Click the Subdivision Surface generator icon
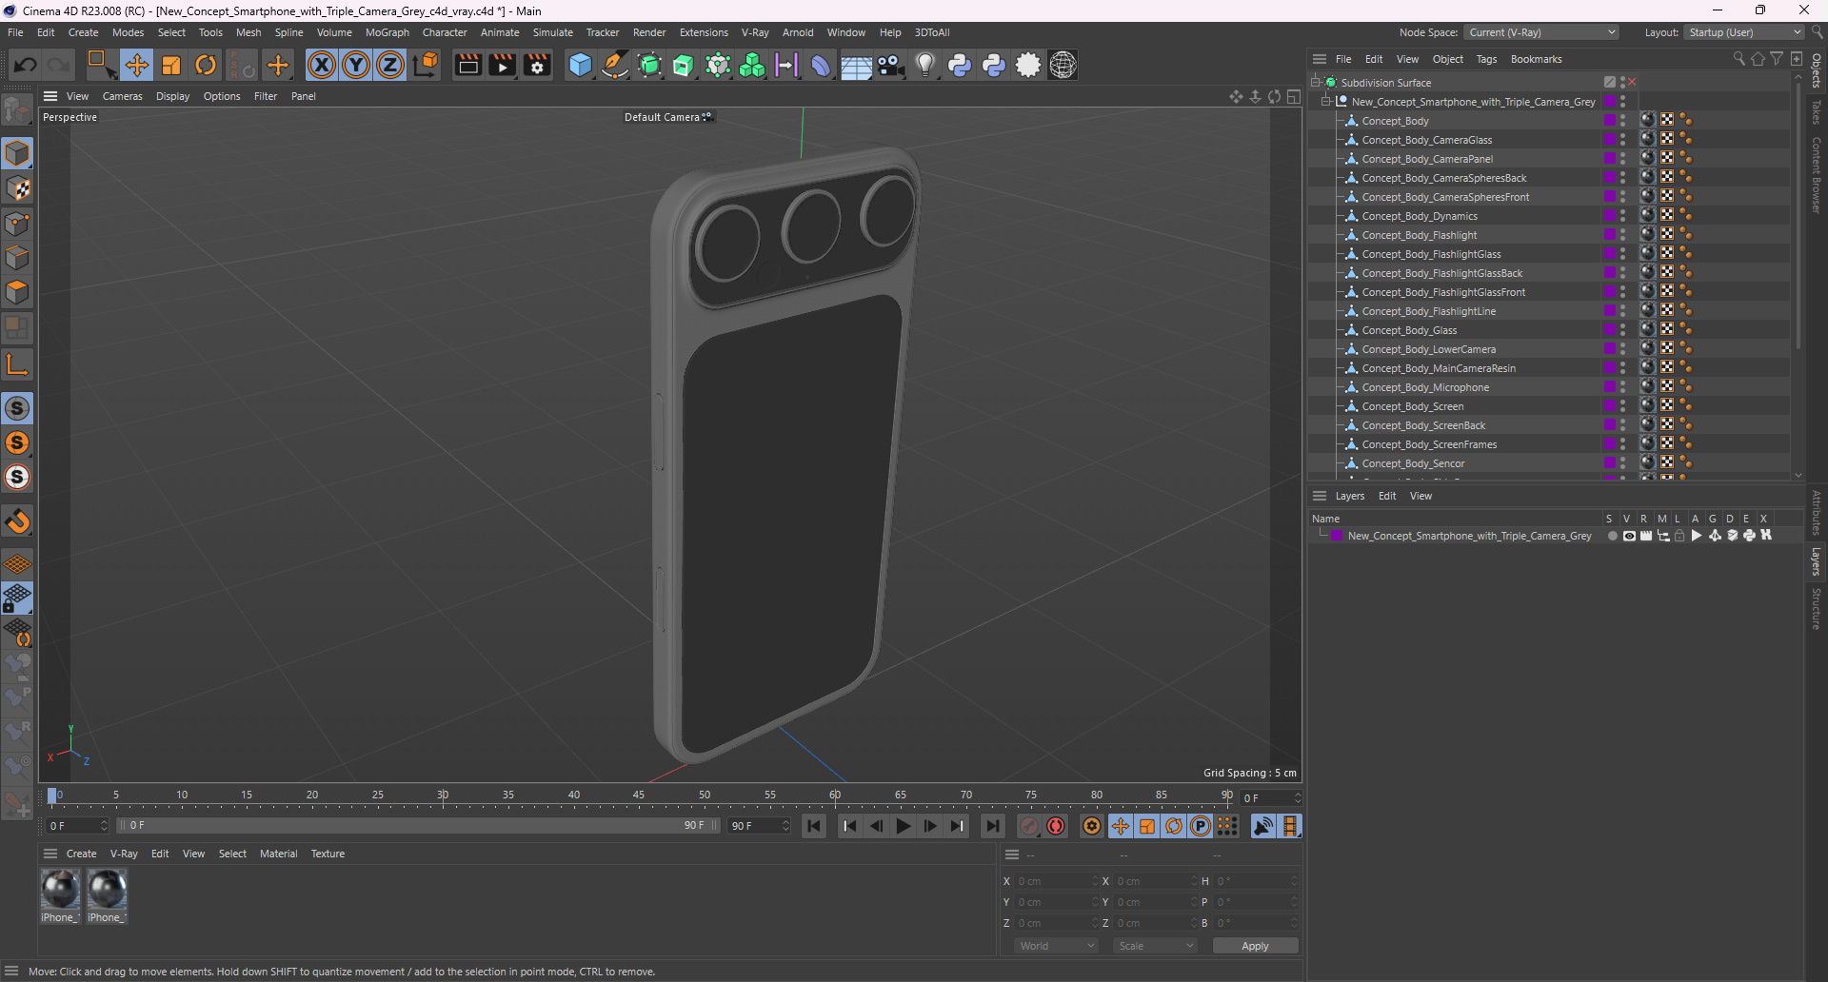1828x982 pixels. click(649, 65)
